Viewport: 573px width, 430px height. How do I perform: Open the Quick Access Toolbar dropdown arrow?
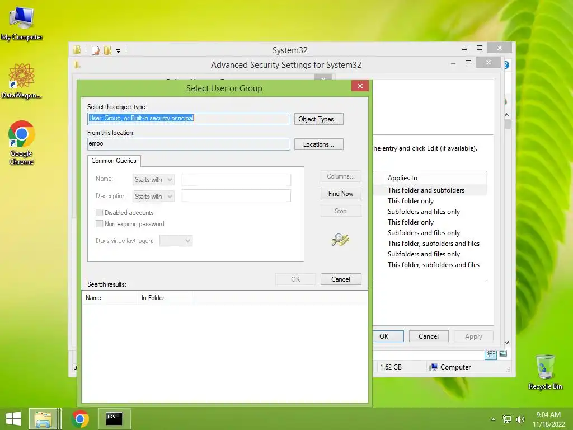point(119,51)
